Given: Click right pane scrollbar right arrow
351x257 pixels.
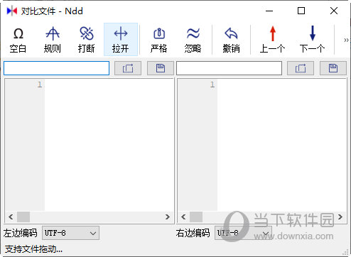Looking at the screenshot, I should pyautogui.click(x=340, y=217).
